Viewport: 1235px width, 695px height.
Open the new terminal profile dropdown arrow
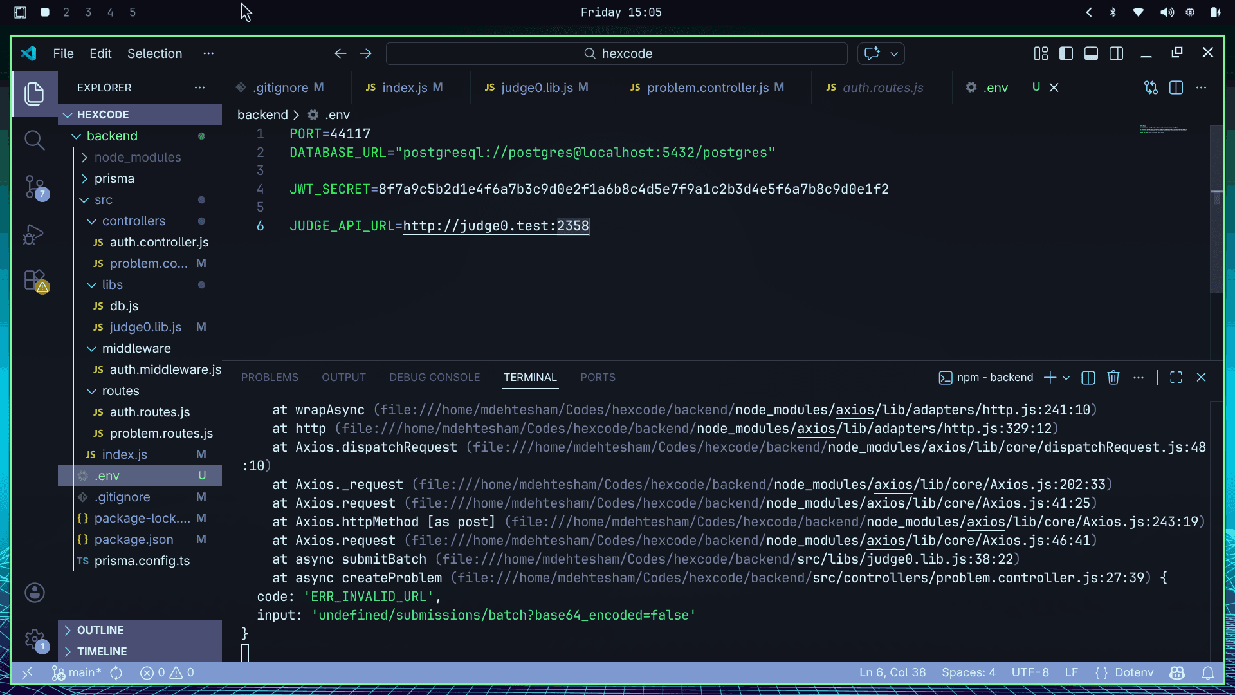point(1066,378)
